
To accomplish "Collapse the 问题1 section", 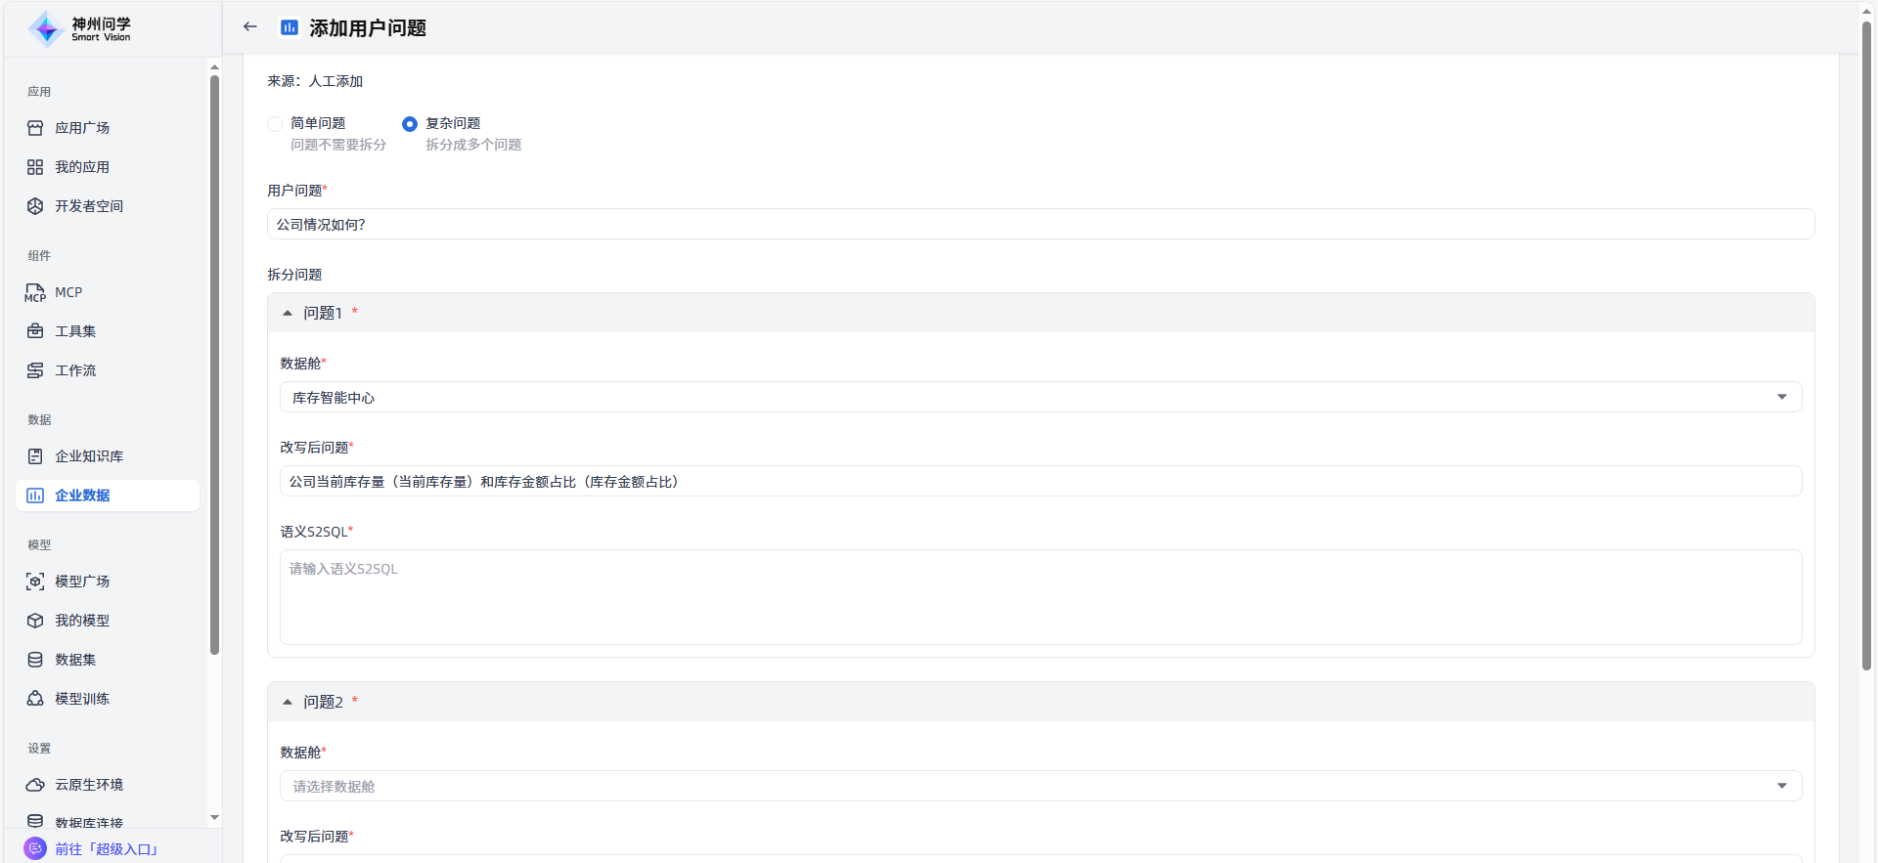I will (x=288, y=314).
